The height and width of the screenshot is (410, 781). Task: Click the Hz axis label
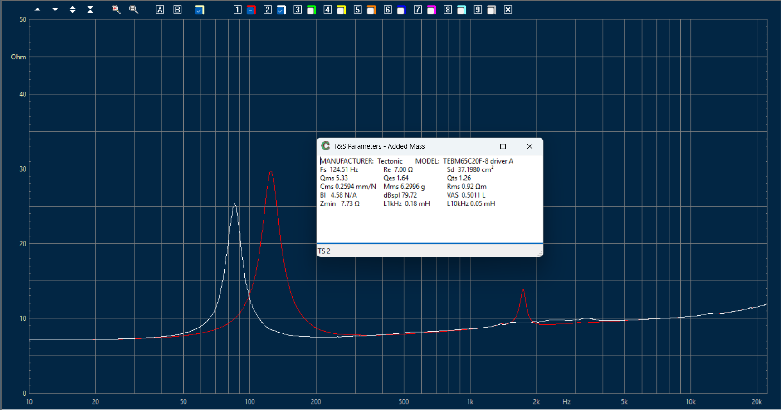click(x=566, y=401)
